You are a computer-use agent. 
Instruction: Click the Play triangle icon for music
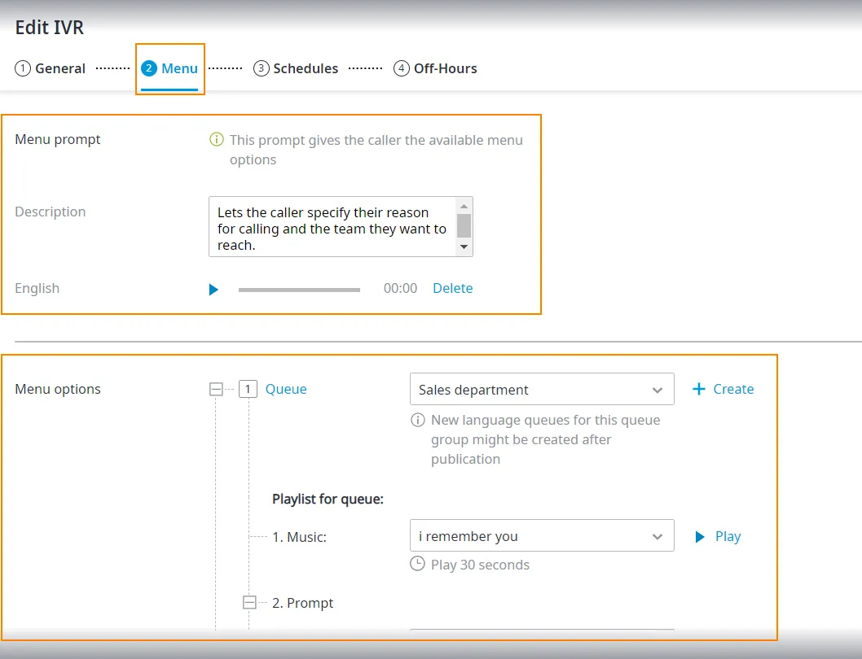point(699,536)
